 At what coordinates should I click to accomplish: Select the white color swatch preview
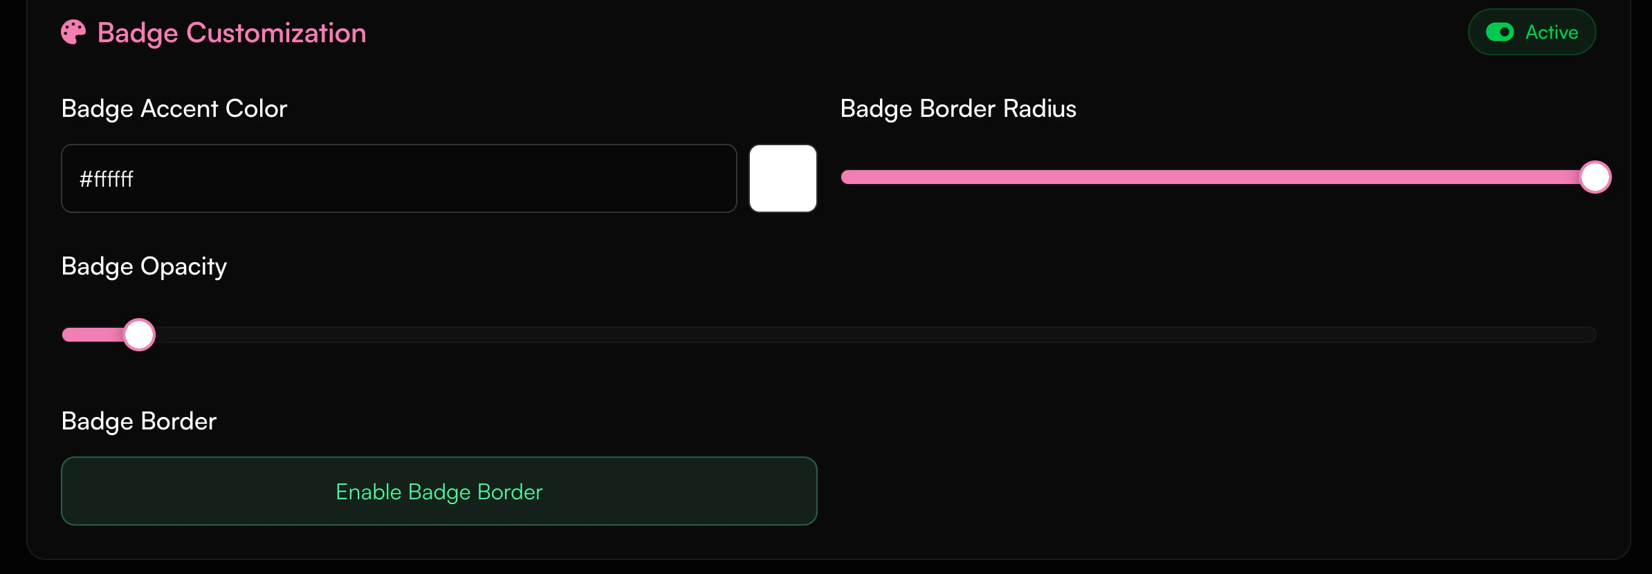782,178
